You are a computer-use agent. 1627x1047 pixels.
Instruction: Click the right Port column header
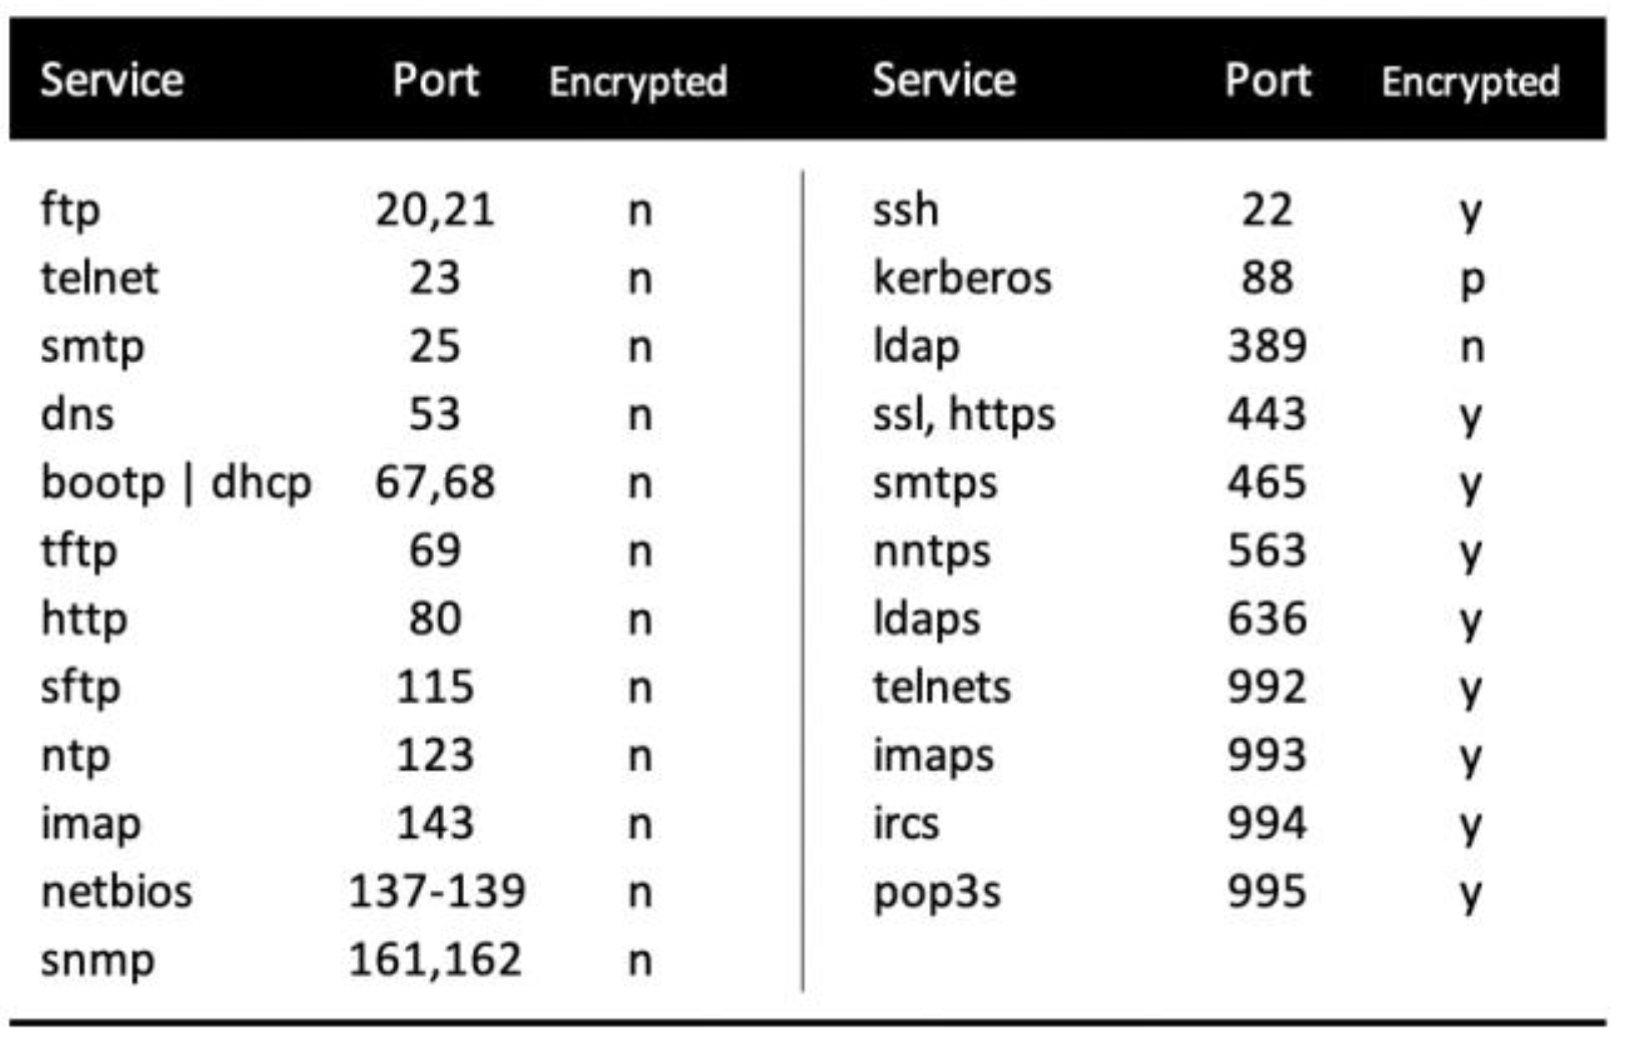[x=1267, y=81]
